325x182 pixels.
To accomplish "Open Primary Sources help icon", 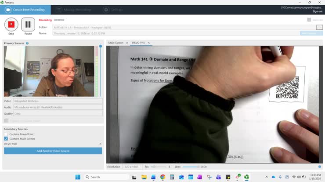I will click(x=27, y=43).
